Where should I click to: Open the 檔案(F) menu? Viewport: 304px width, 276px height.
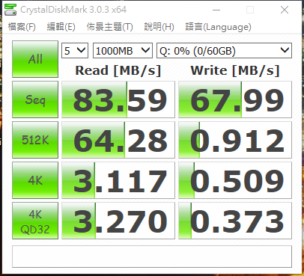(x=22, y=27)
